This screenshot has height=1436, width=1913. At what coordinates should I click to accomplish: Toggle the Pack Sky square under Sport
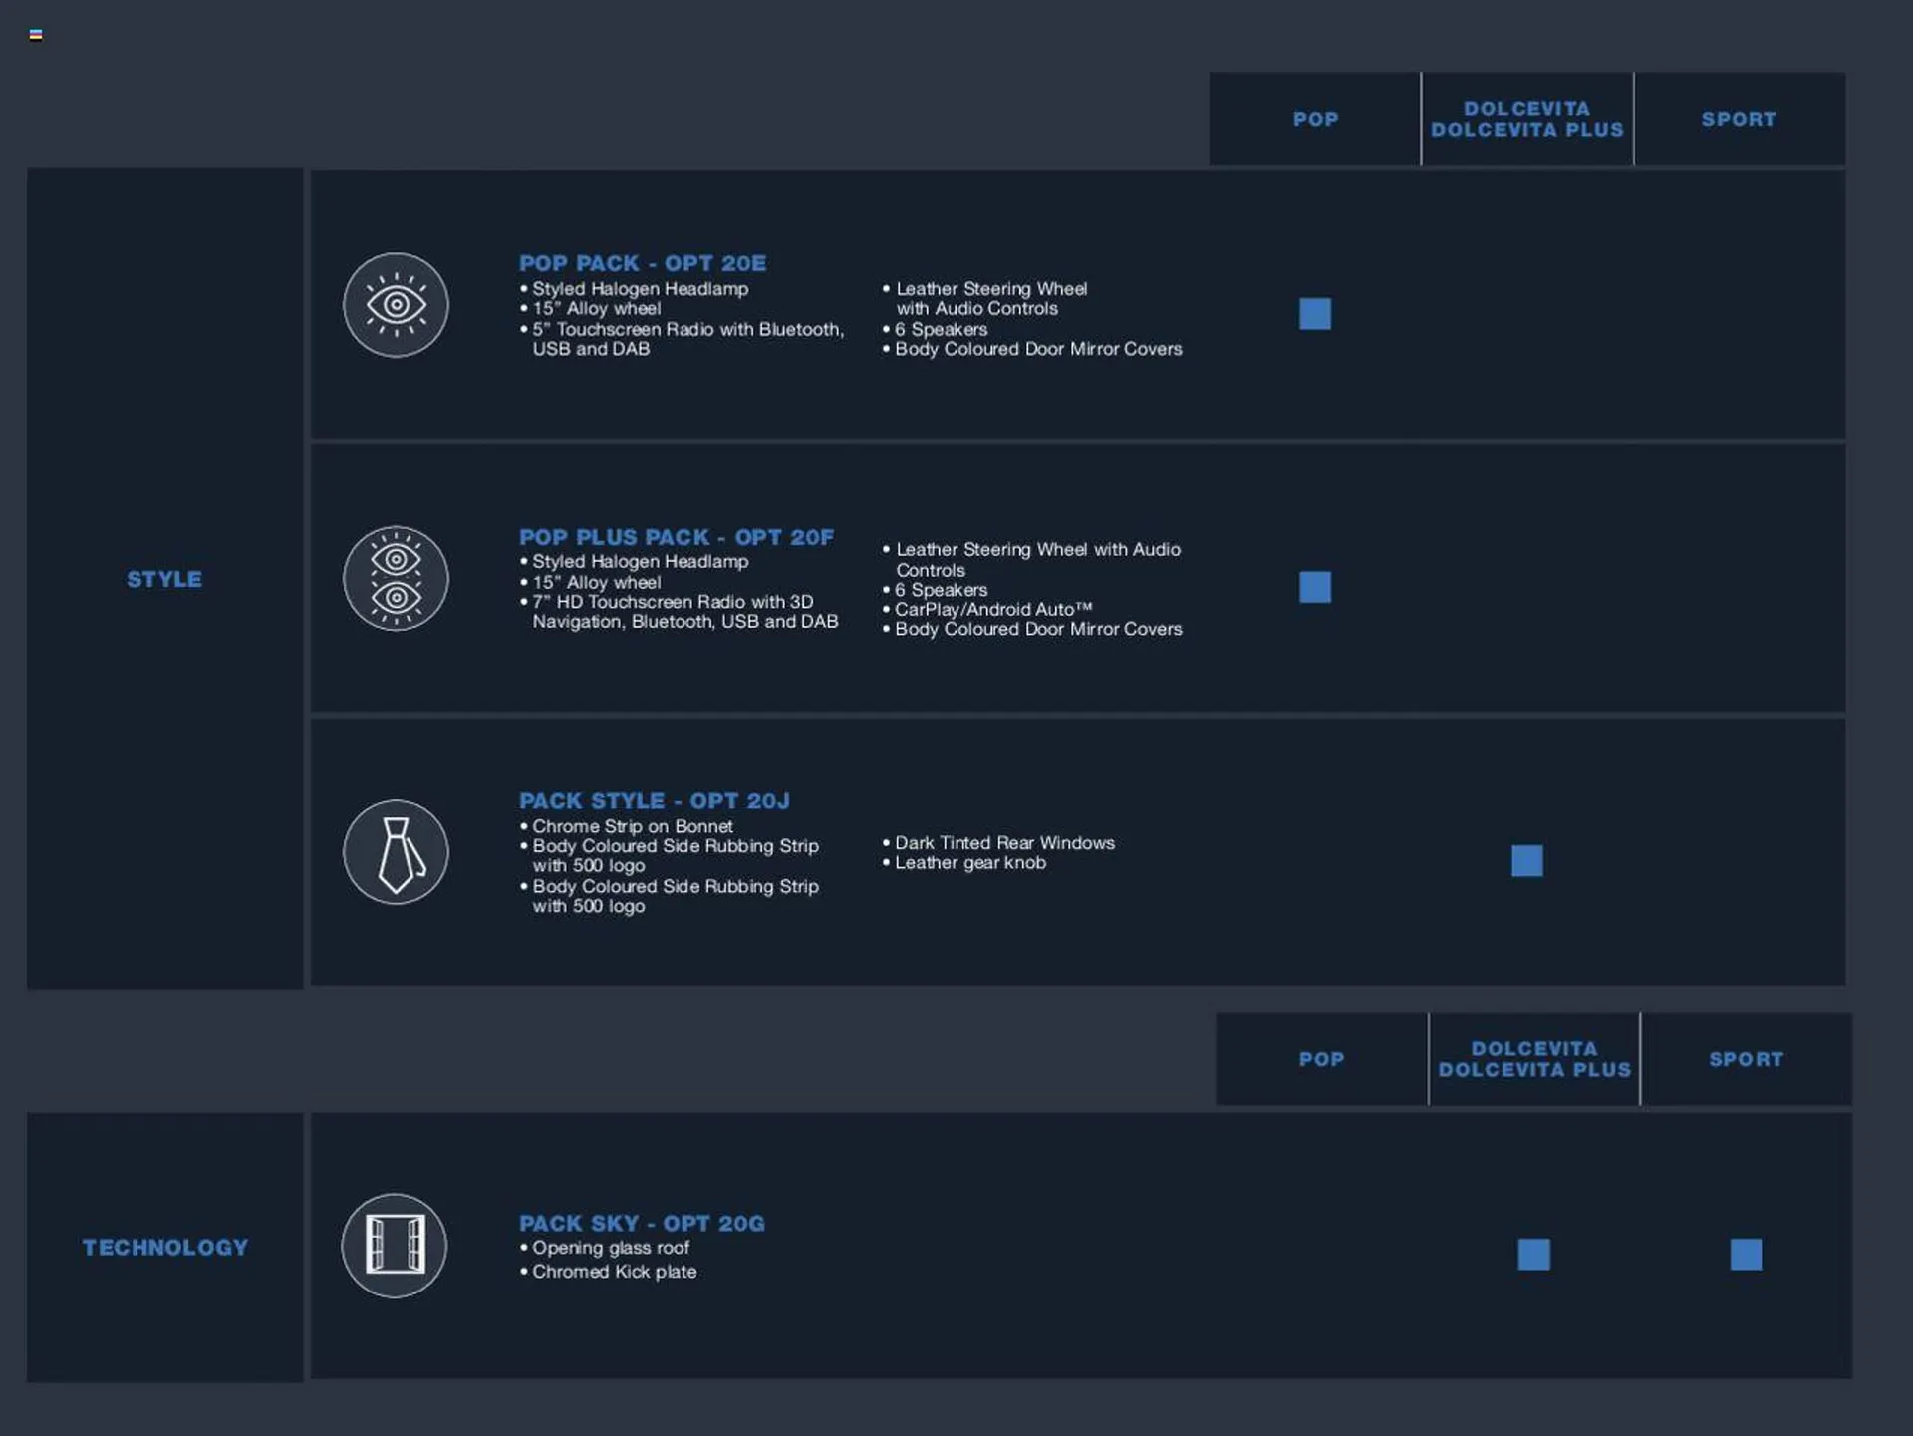(x=1746, y=1254)
